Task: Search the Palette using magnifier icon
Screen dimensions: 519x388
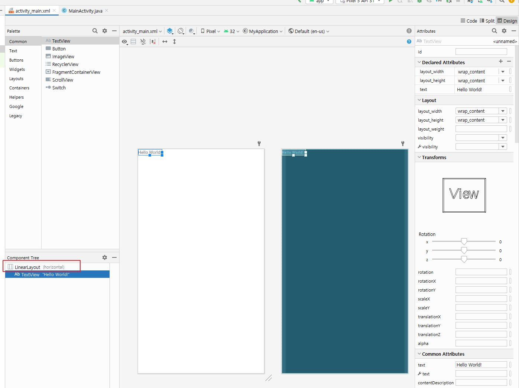Action: (x=95, y=31)
